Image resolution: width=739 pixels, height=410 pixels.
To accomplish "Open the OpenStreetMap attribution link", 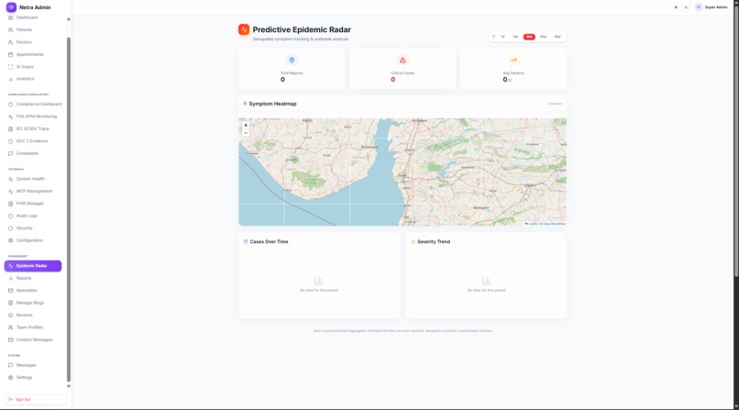I will coord(553,224).
